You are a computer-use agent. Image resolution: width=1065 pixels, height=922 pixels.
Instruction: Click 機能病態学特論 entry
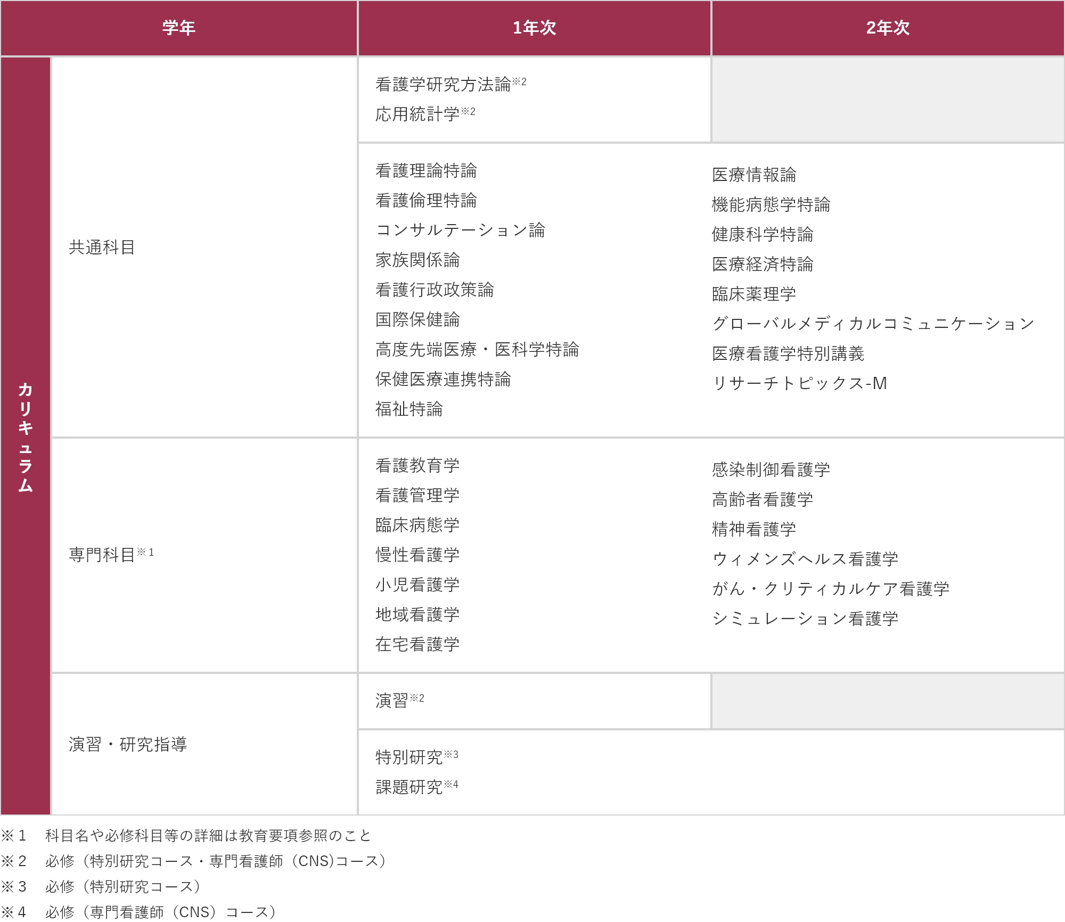[771, 205]
